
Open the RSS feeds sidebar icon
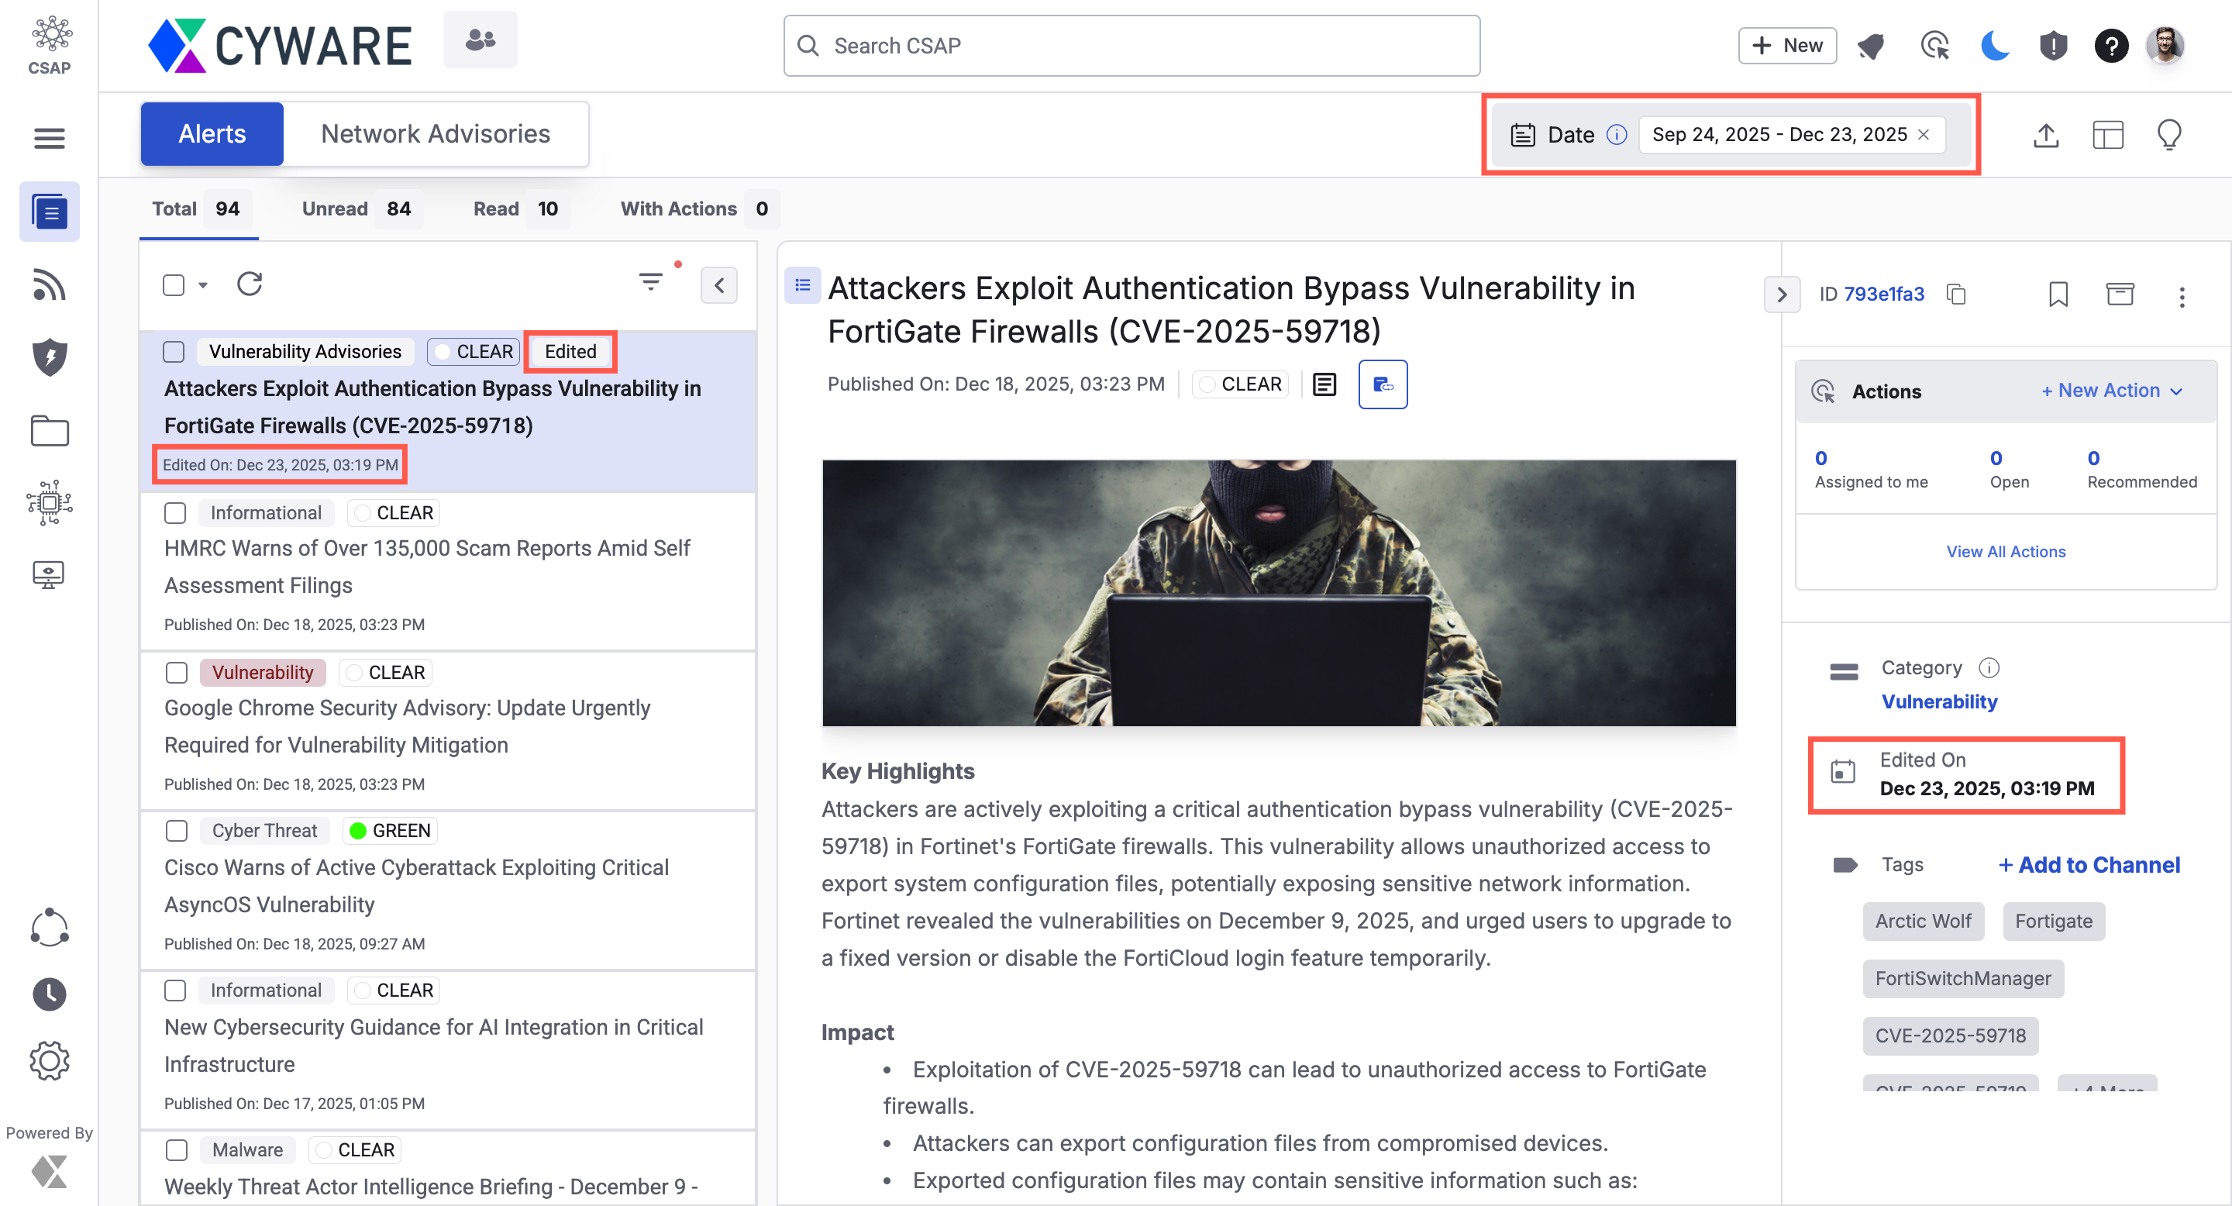click(49, 285)
